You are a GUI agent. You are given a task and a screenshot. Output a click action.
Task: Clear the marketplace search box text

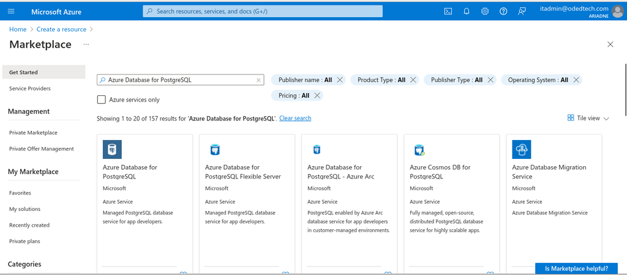click(258, 80)
